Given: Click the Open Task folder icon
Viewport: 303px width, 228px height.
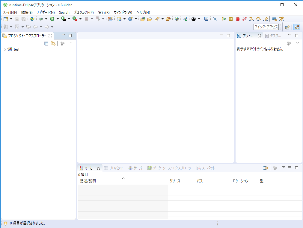Looking at the screenshot, I should (150, 19).
